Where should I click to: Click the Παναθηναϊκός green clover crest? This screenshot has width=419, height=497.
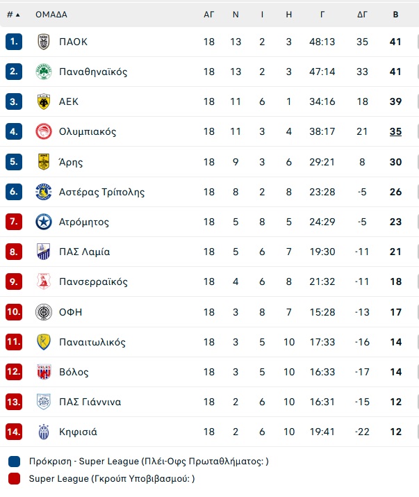pyautogui.click(x=44, y=72)
